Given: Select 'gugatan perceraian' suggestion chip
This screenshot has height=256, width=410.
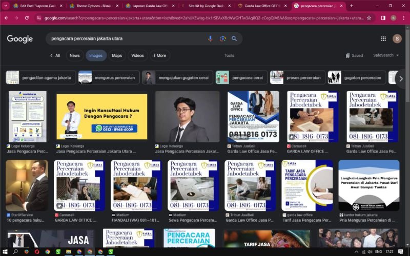Looking at the screenshot, I should tap(357, 78).
